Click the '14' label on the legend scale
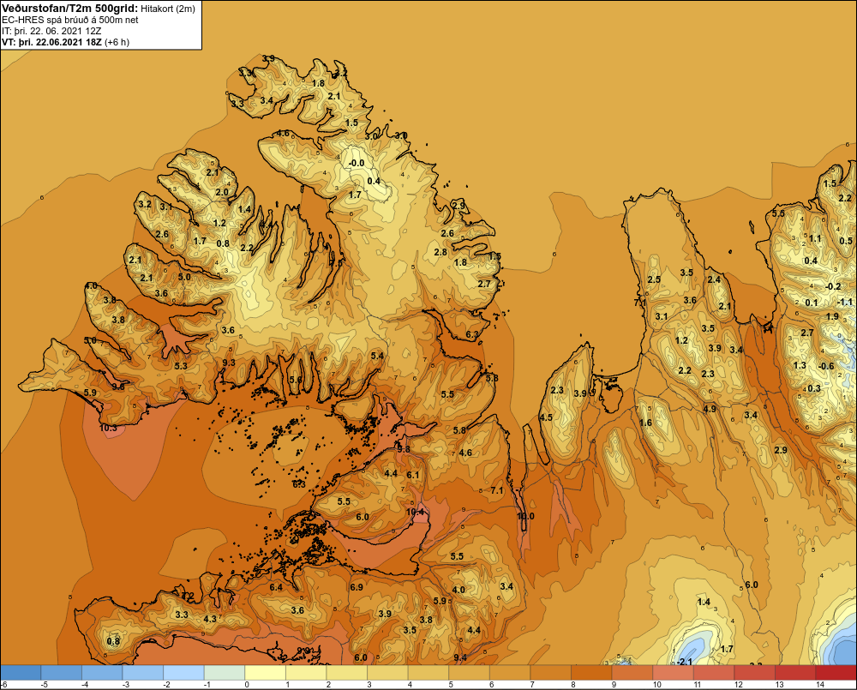This screenshot has width=857, height=690. [x=820, y=685]
